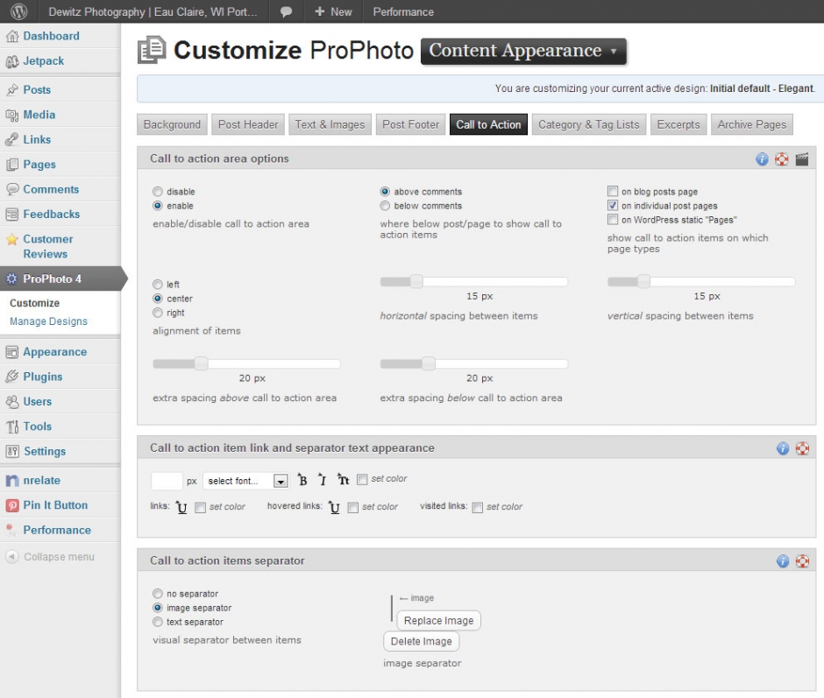Check set color for hovered links
Viewport: 824px width, 698px height.
tap(352, 508)
